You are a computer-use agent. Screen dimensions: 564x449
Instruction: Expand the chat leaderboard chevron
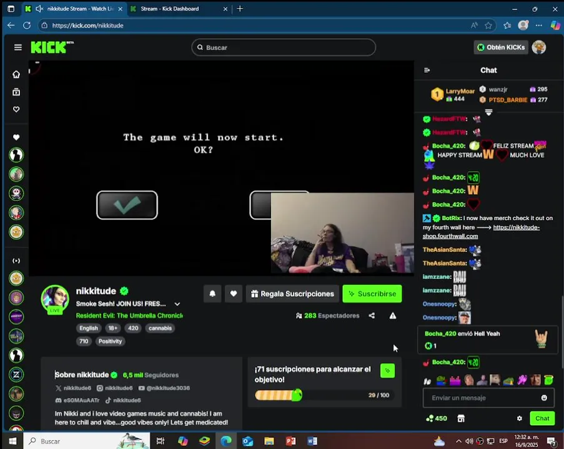tap(488, 112)
